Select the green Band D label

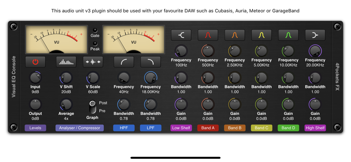(x=288, y=128)
